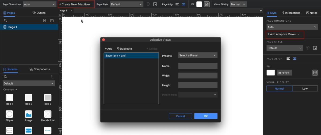Open libraries options three-dot menu

click(x=52, y=77)
